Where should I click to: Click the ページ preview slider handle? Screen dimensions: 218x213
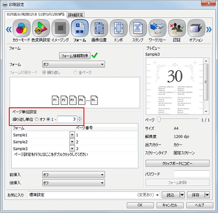(x=159, y=120)
